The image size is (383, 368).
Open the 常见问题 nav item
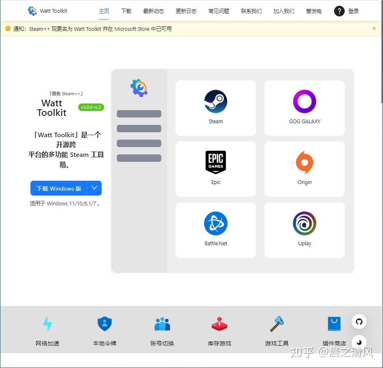click(x=218, y=11)
